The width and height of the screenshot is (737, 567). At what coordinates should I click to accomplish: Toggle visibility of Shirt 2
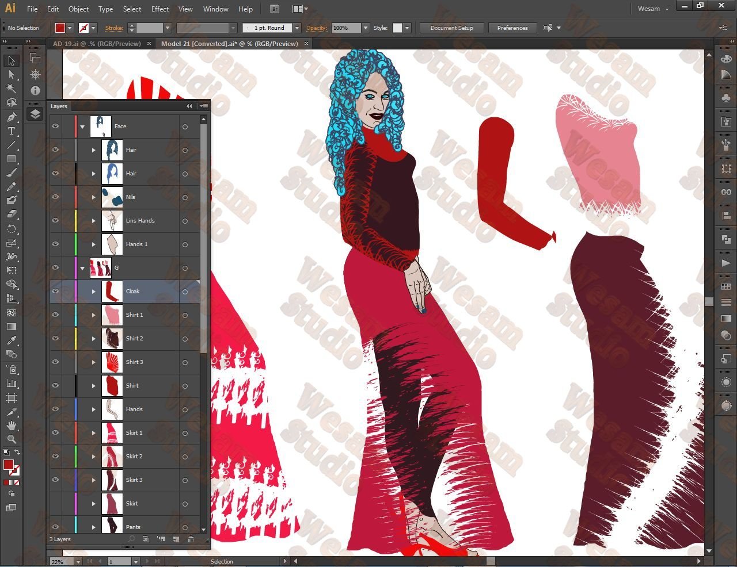click(x=55, y=338)
